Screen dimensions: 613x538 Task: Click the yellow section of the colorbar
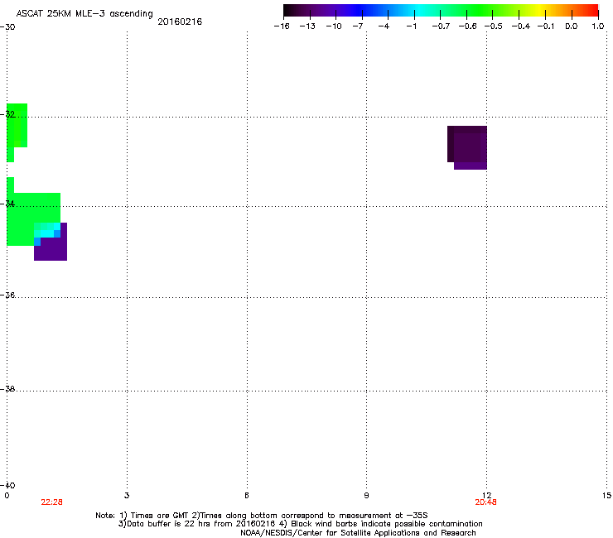point(539,11)
